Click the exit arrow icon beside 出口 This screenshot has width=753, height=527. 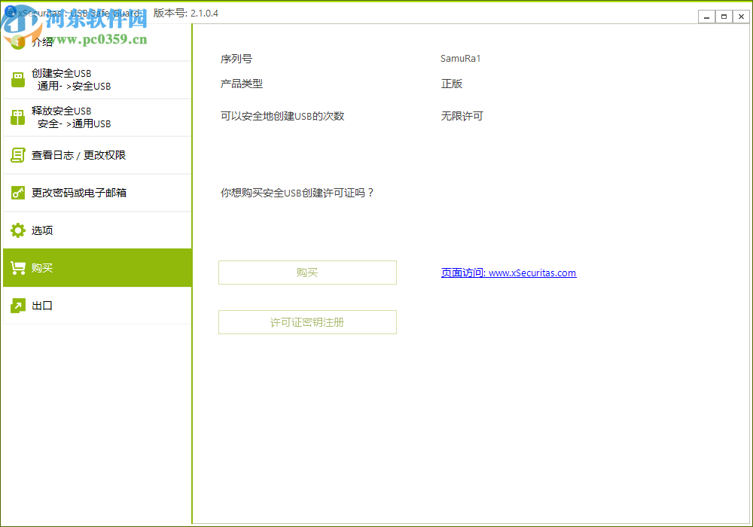pyautogui.click(x=17, y=305)
